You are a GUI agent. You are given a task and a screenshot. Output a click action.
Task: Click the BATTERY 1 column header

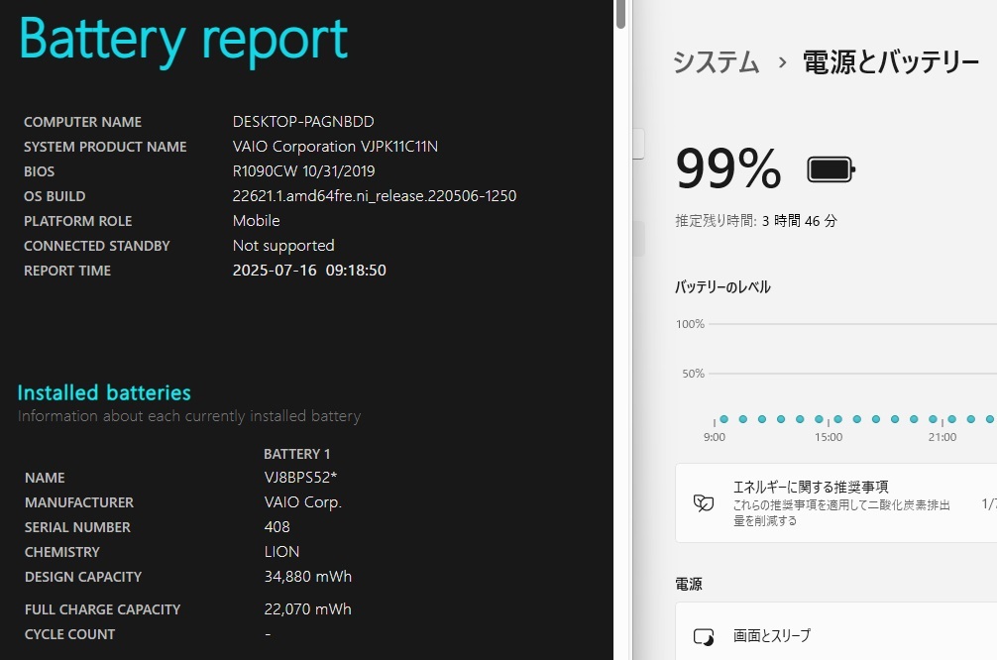[x=297, y=454]
